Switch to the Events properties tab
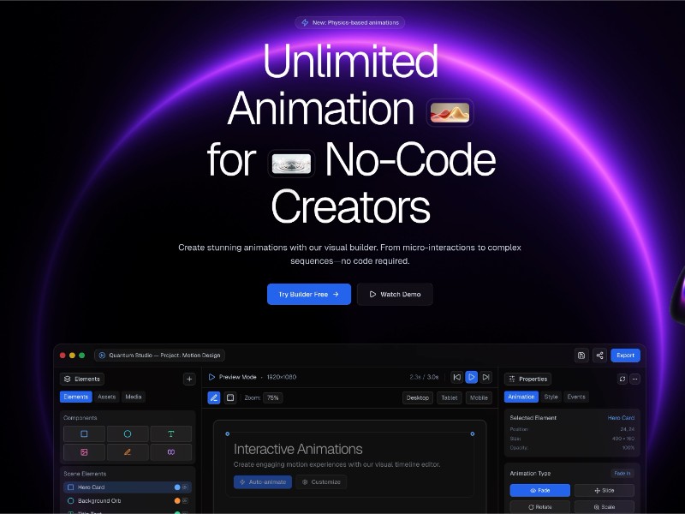 coord(576,397)
